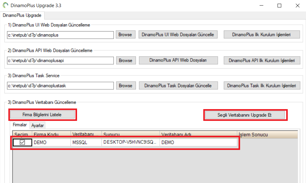Click the Firma Kodu column header
Viewport: 306px width, 183px height.
click(x=51, y=134)
